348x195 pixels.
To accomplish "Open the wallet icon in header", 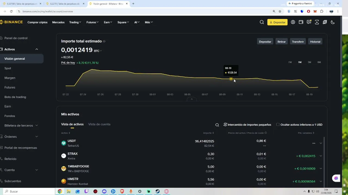I will [x=301, y=22].
